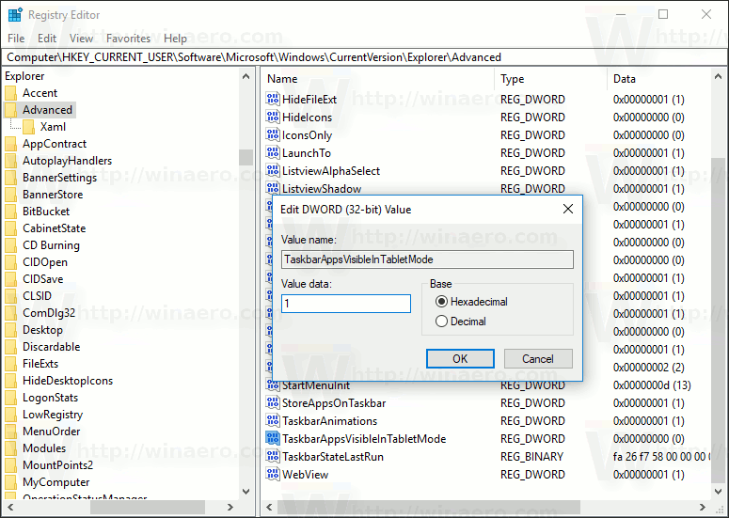The image size is (729, 518).
Task: Open the View menu
Action: (81, 39)
